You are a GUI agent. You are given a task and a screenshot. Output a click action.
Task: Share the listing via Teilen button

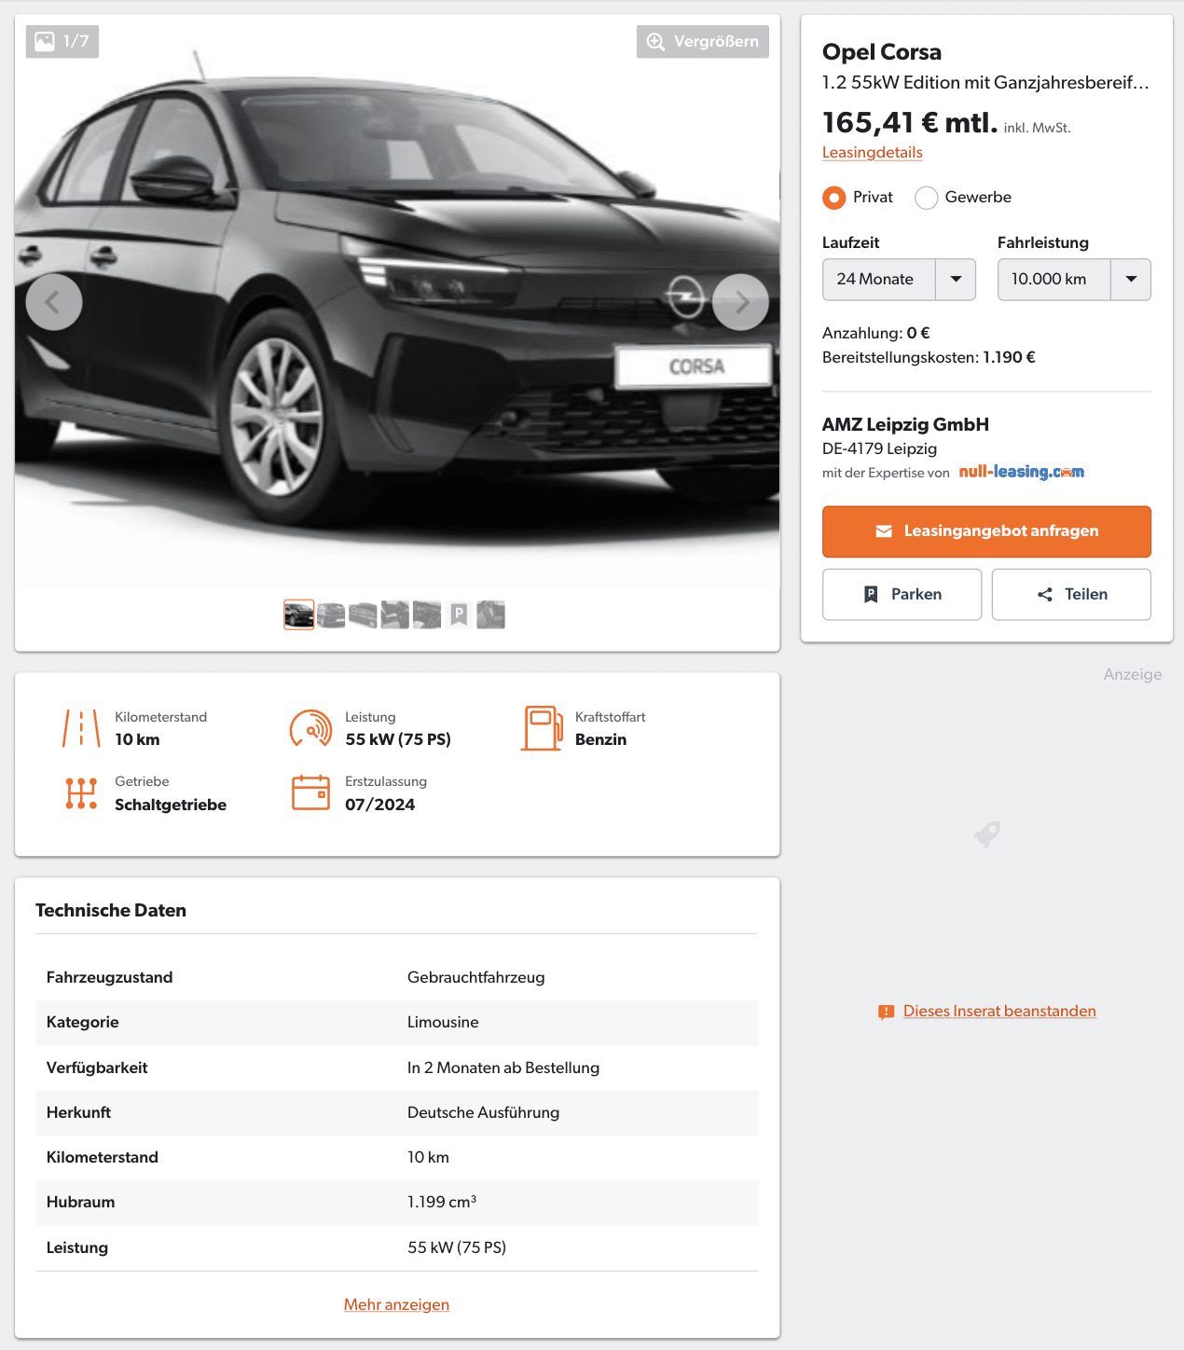[x=1071, y=595]
